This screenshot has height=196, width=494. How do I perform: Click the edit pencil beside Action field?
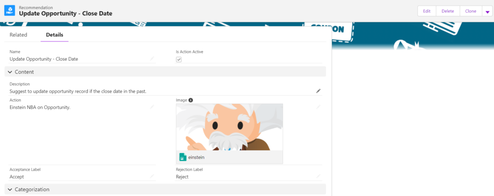click(x=152, y=107)
